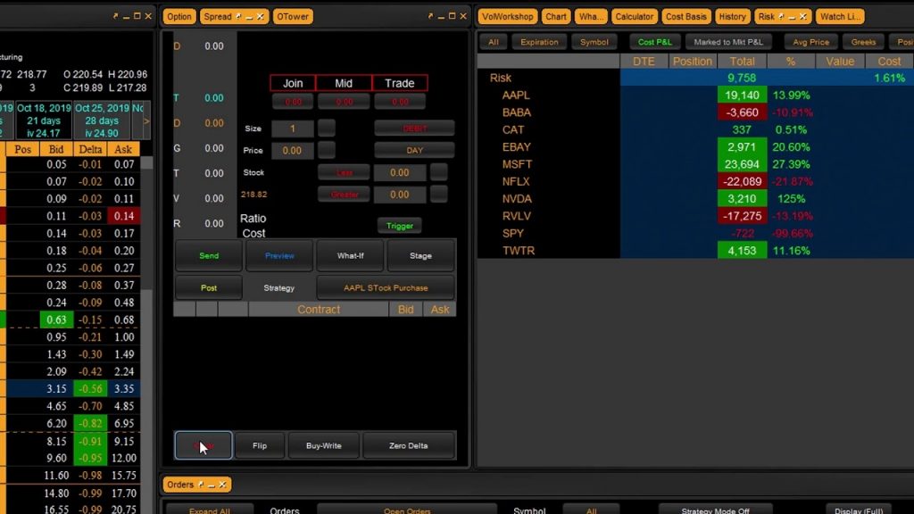This screenshot has height=514, width=914.
Task: Click the Flip button
Action: click(x=260, y=446)
